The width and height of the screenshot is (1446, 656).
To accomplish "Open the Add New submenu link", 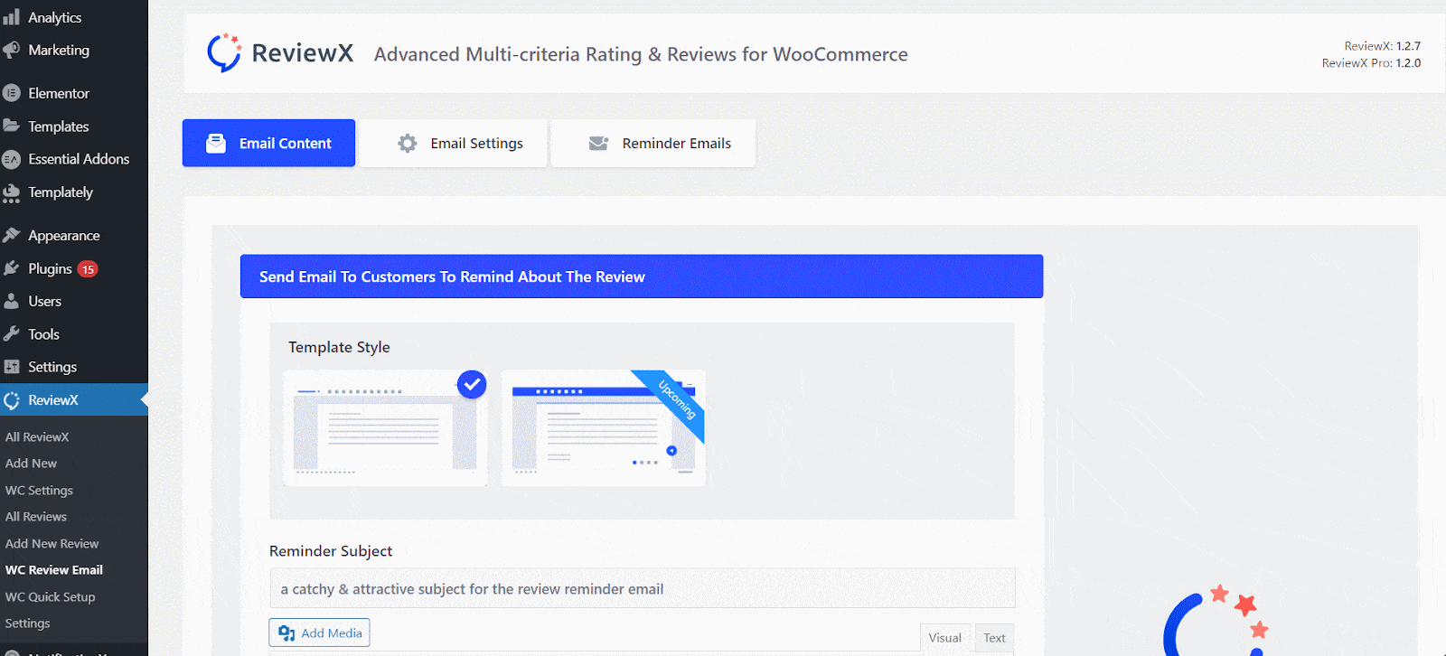I will point(31,464).
